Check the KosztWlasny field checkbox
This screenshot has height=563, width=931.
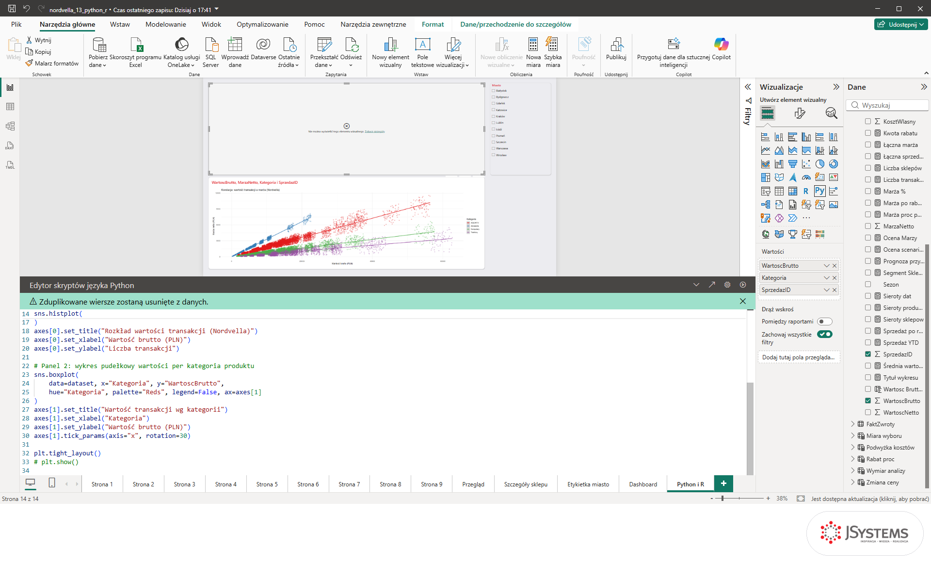pos(868,121)
